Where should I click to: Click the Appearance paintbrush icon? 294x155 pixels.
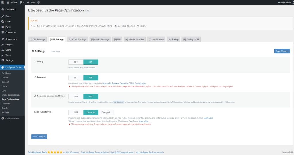pyautogui.click(x=3, y=39)
